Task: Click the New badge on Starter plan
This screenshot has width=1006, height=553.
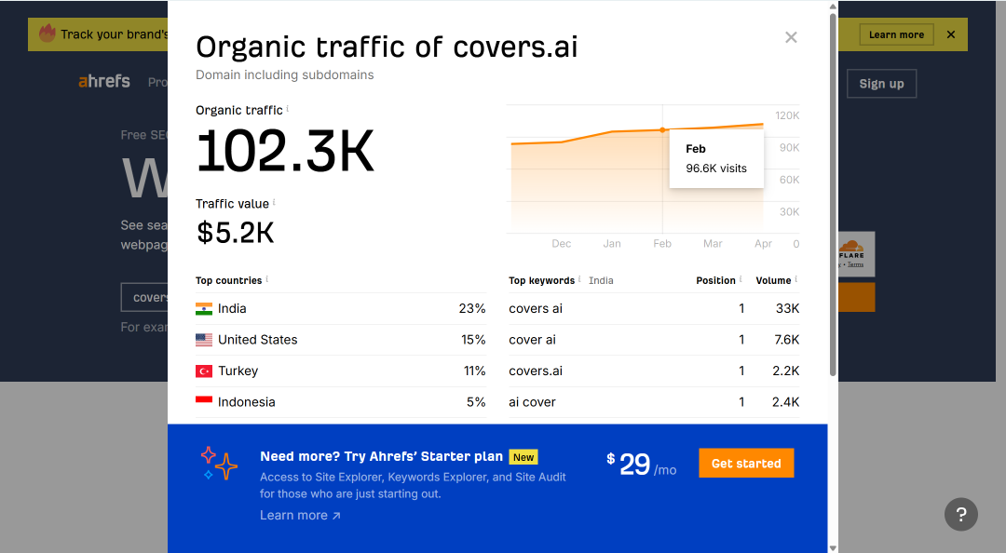Action: (x=523, y=457)
